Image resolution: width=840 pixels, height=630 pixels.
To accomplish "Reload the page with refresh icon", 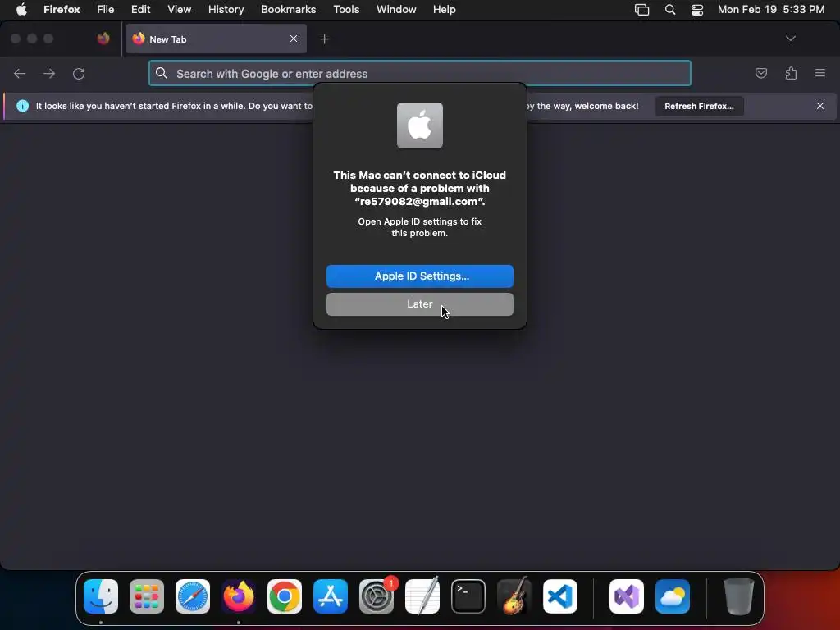I will 79,73.
